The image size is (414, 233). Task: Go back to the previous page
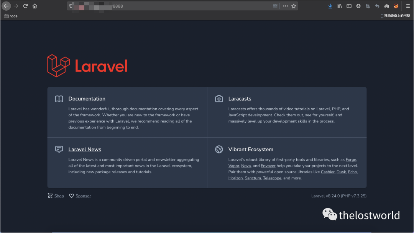coord(6,6)
